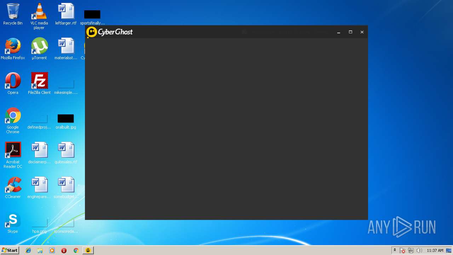Screen dimensions: 453x255
Task: Select the somebudget document icon
Action: point(66,188)
